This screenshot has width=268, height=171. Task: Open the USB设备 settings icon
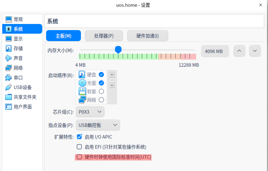8,87
